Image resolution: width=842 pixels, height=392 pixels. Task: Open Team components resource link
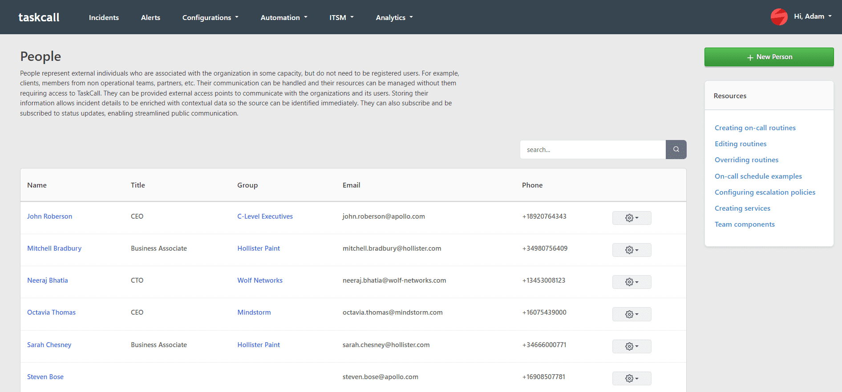745,224
